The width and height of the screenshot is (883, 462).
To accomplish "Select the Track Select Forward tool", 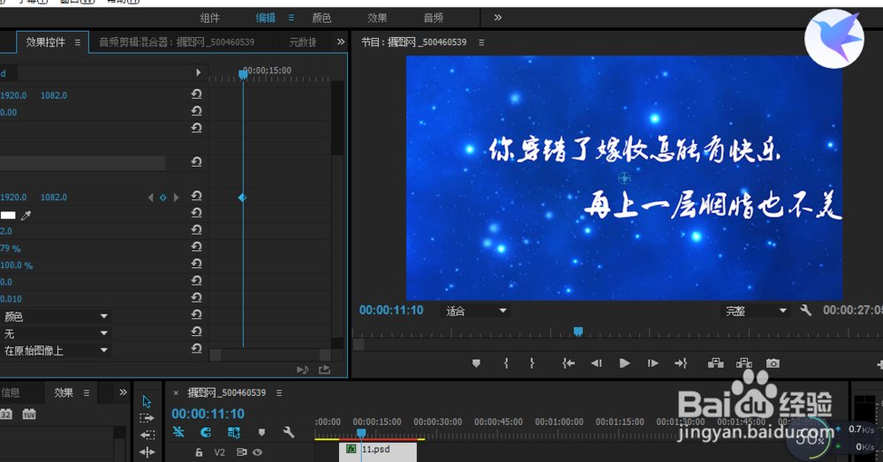I will coord(147,418).
